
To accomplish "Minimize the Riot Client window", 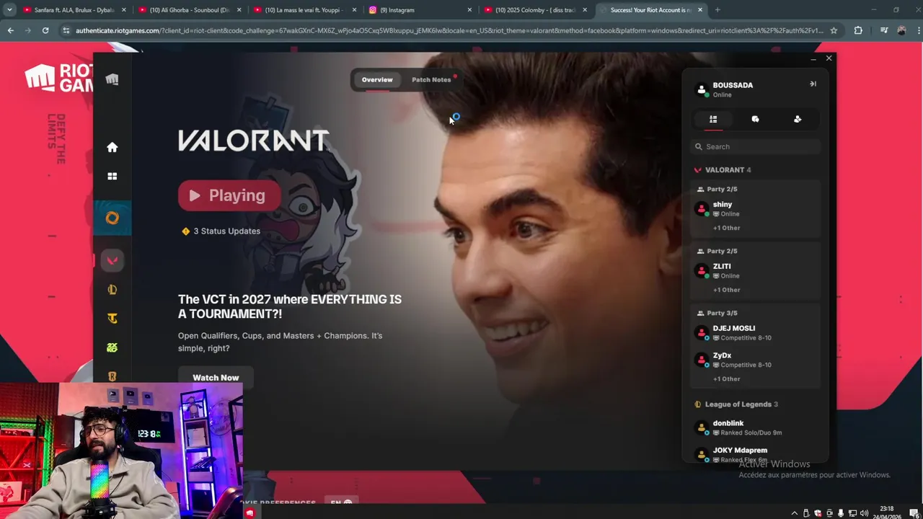I will click(813, 58).
